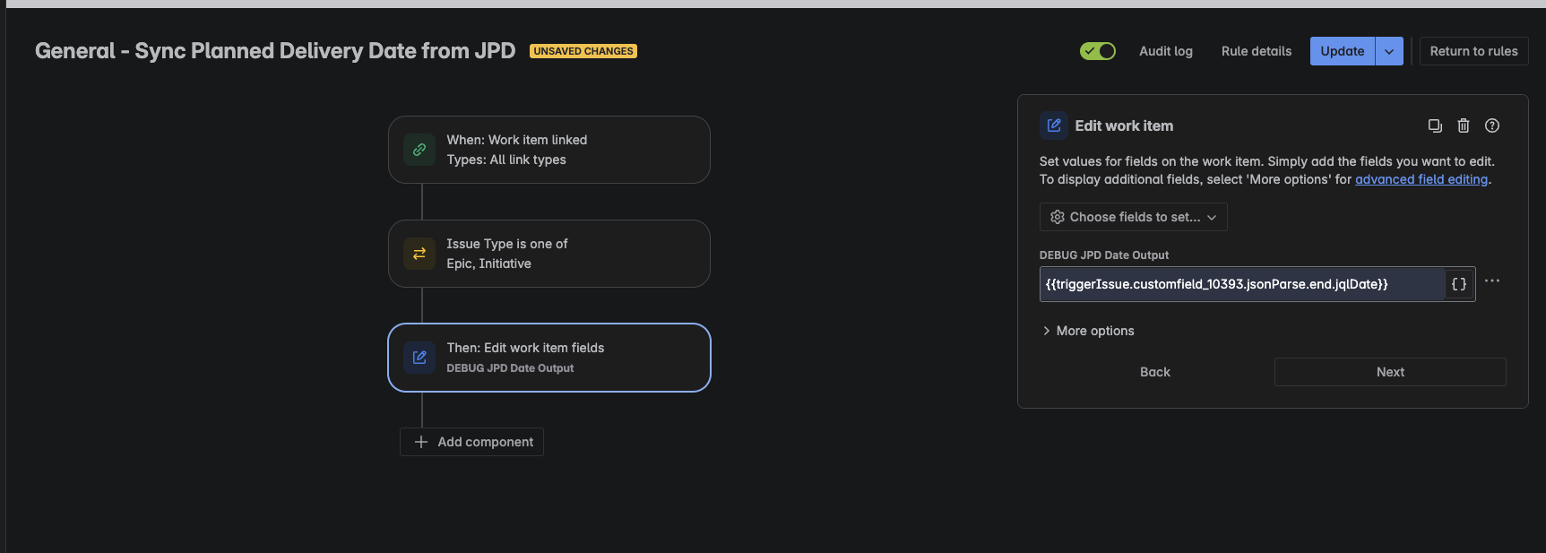Select the Issue Type is one of condition
Viewport: 1546px width, 553px height.
pos(549,254)
